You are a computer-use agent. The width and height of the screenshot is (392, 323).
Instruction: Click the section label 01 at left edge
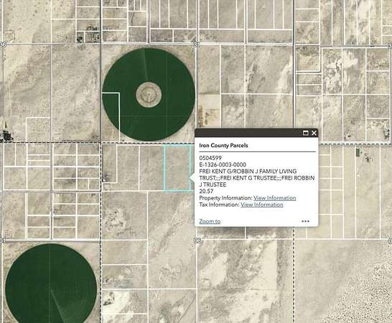coord(2,240)
